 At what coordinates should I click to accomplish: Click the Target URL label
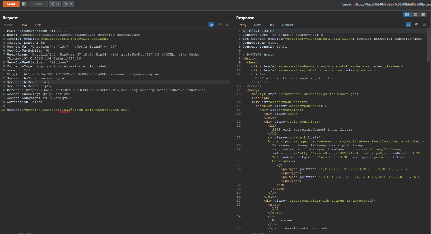[x=386, y=4]
